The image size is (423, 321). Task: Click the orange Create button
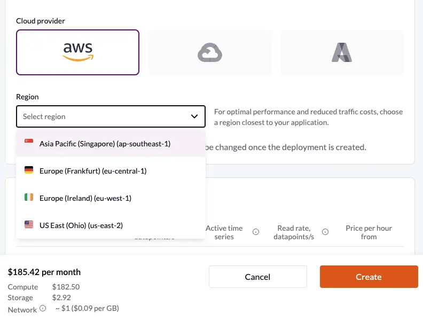click(x=369, y=277)
